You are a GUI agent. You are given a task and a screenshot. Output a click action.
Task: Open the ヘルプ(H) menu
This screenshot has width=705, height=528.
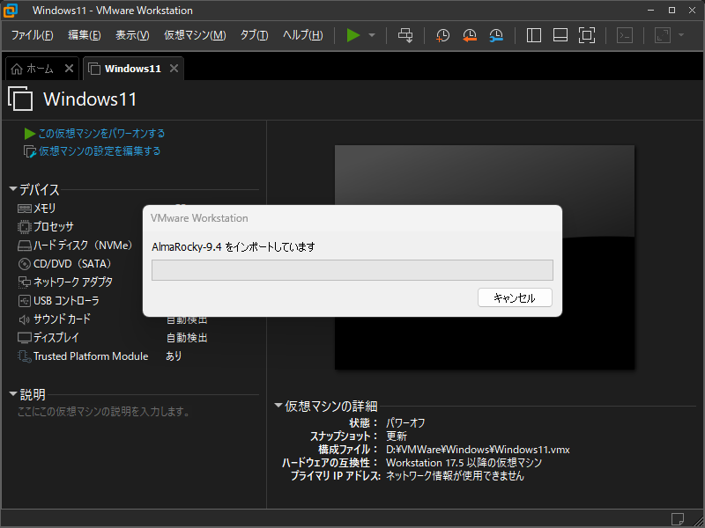tap(302, 35)
